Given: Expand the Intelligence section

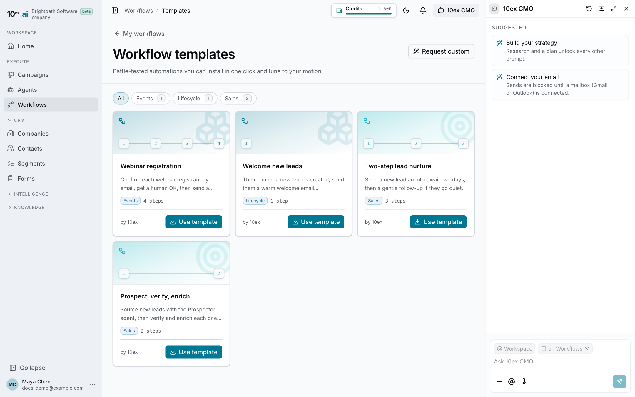Looking at the screenshot, I should (x=28, y=194).
